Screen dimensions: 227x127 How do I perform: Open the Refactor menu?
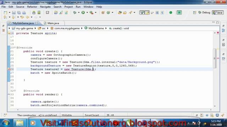tap(32, 7)
